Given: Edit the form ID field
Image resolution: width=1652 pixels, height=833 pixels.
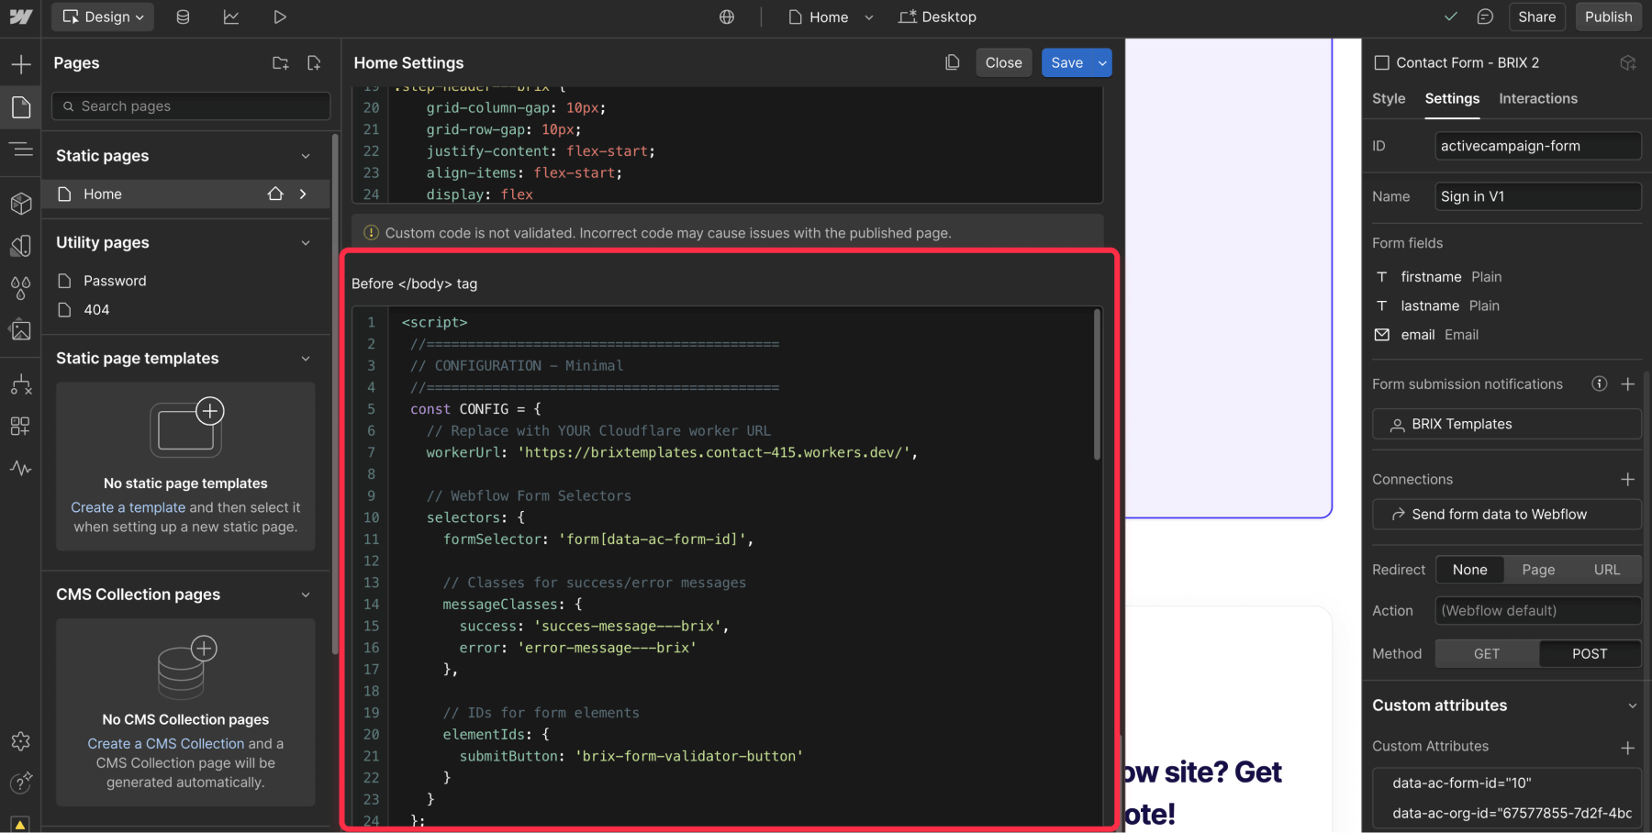Looking at the screenshot, I should [1537, 145].
